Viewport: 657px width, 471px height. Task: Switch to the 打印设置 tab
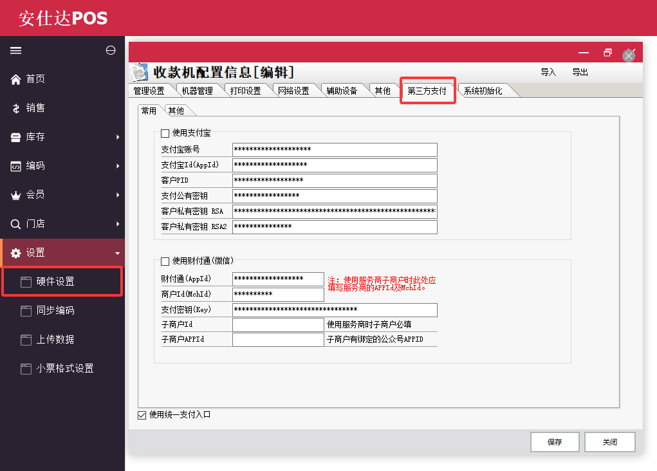[246, 91]
